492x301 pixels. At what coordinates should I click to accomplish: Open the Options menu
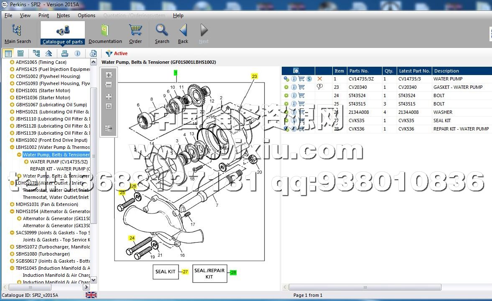(x=87, y=15)
